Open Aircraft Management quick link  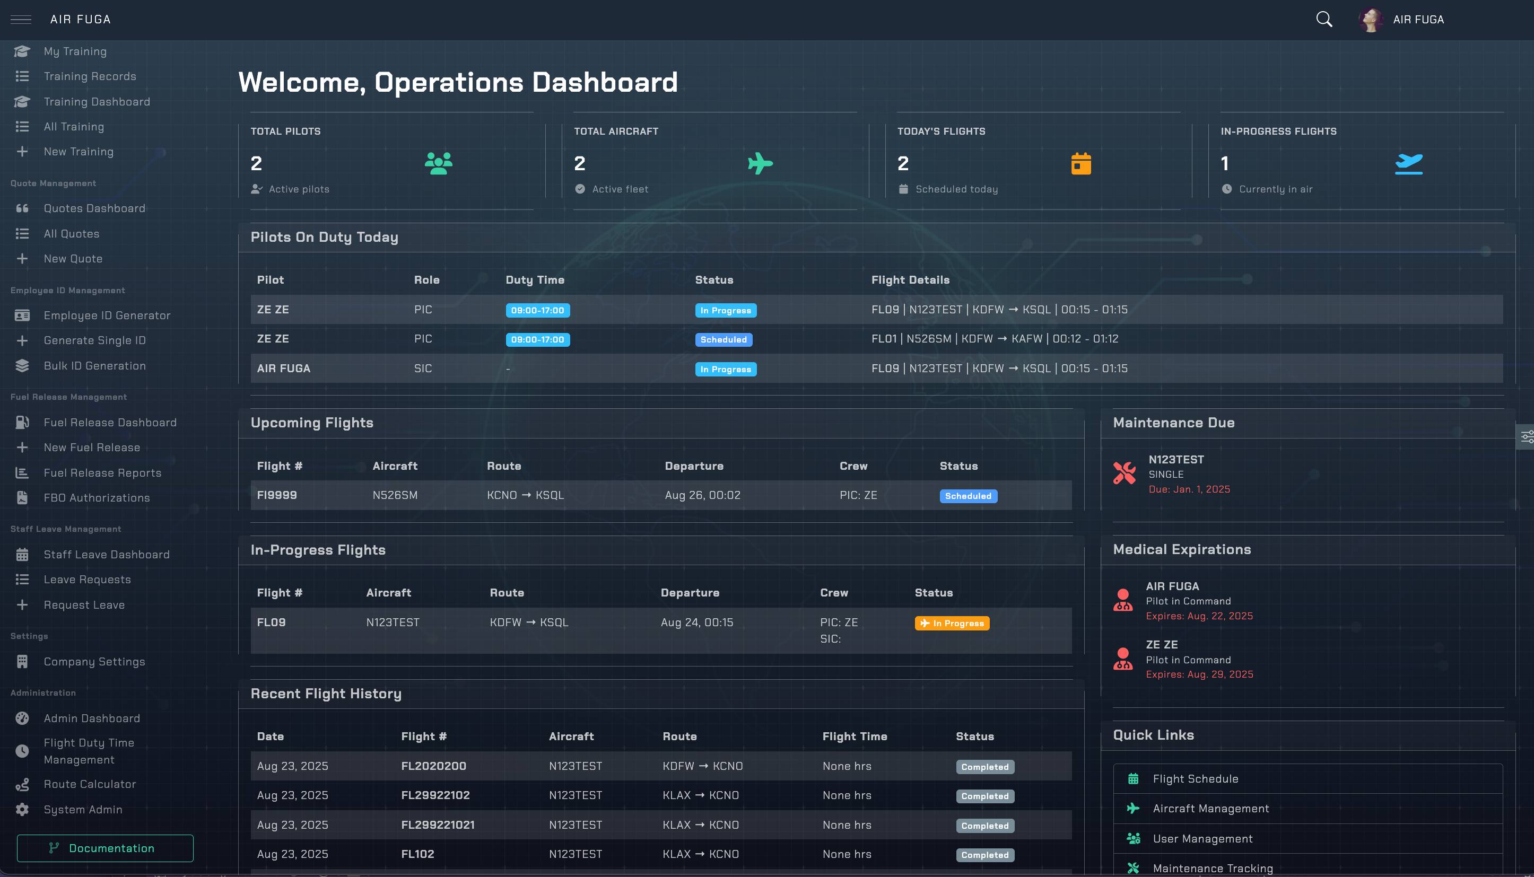click(x=1210, y=808)
